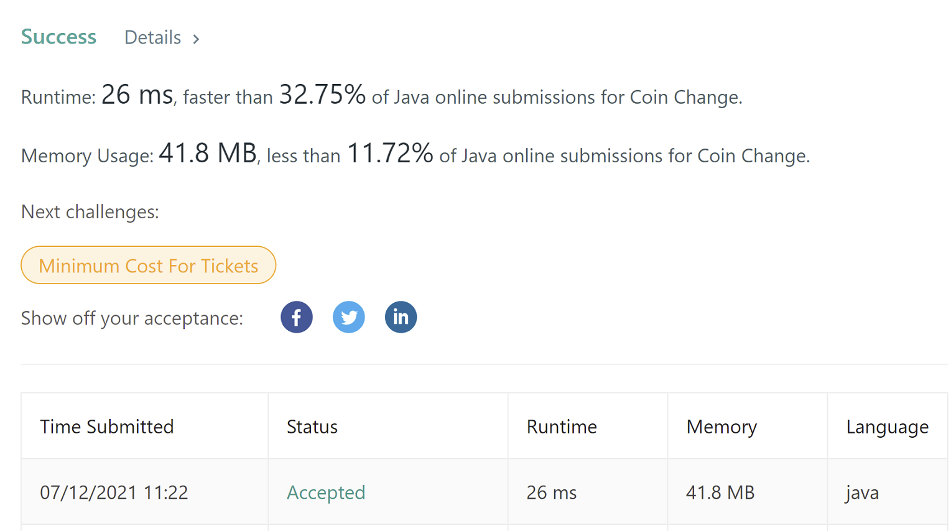951x531 pixels.
Task: Share acceptance on LinkedIn icon
Action: point(401,317)
